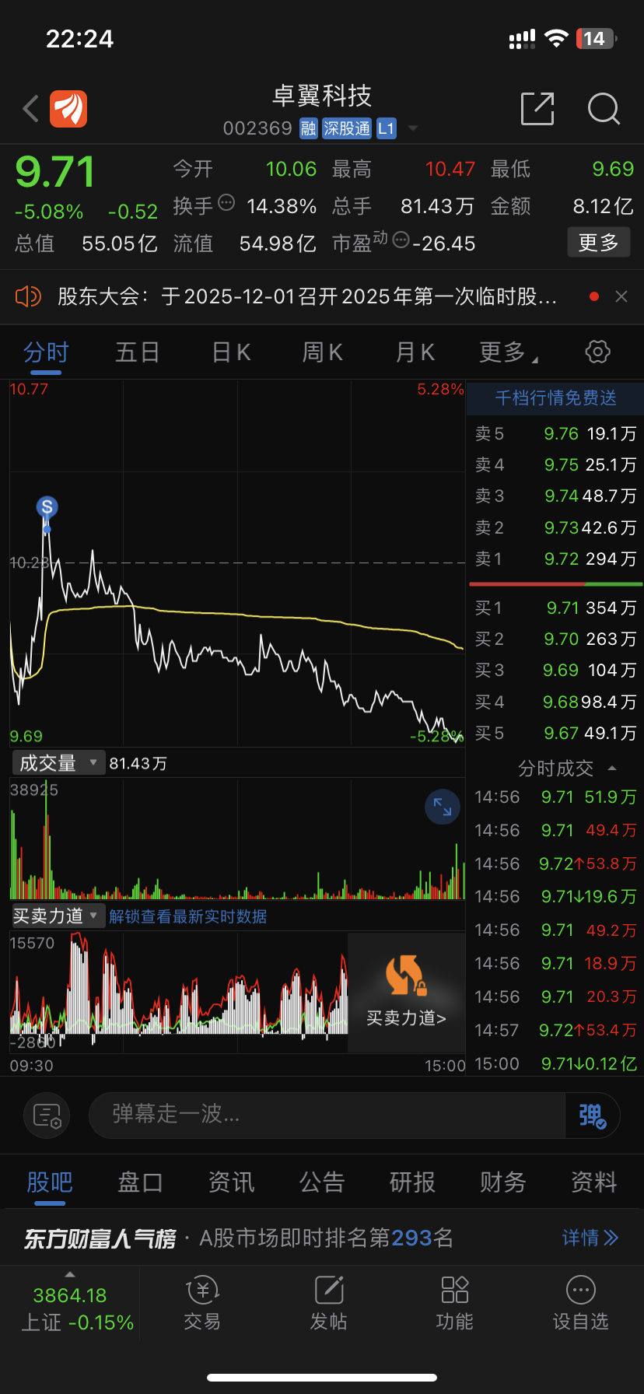Screen dimensions: 644x1394
Task: Switch to the 资料 tab
Action: [x=594, y=1182]
